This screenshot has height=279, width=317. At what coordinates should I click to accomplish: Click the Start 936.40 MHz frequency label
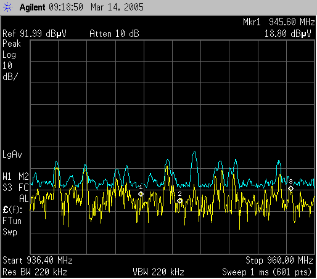coord(38,261)
